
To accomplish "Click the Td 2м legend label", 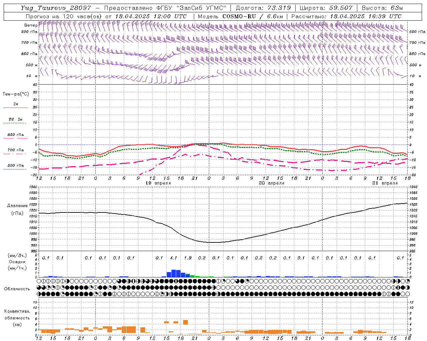I will coord(16,119).
